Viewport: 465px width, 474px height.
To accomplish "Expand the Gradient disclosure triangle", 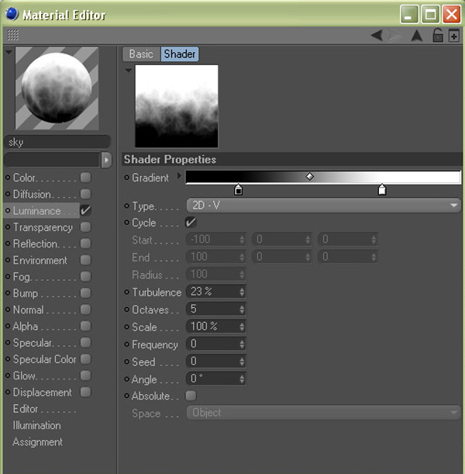I will tap(180, 177).
